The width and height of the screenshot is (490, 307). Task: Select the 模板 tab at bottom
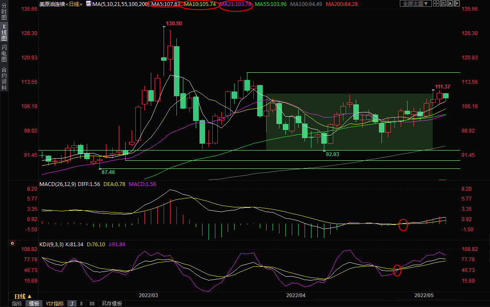(x=34, y=304)
